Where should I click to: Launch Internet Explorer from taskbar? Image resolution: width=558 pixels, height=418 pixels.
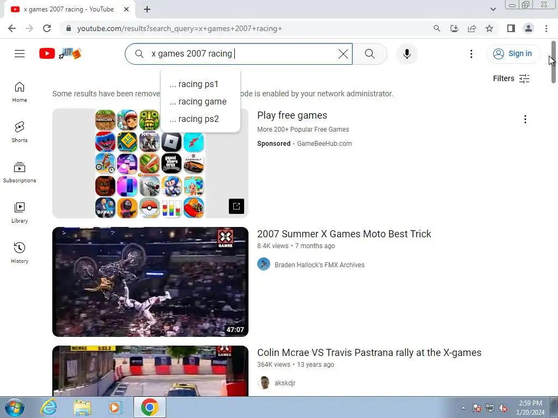click(x=48, y=407)
